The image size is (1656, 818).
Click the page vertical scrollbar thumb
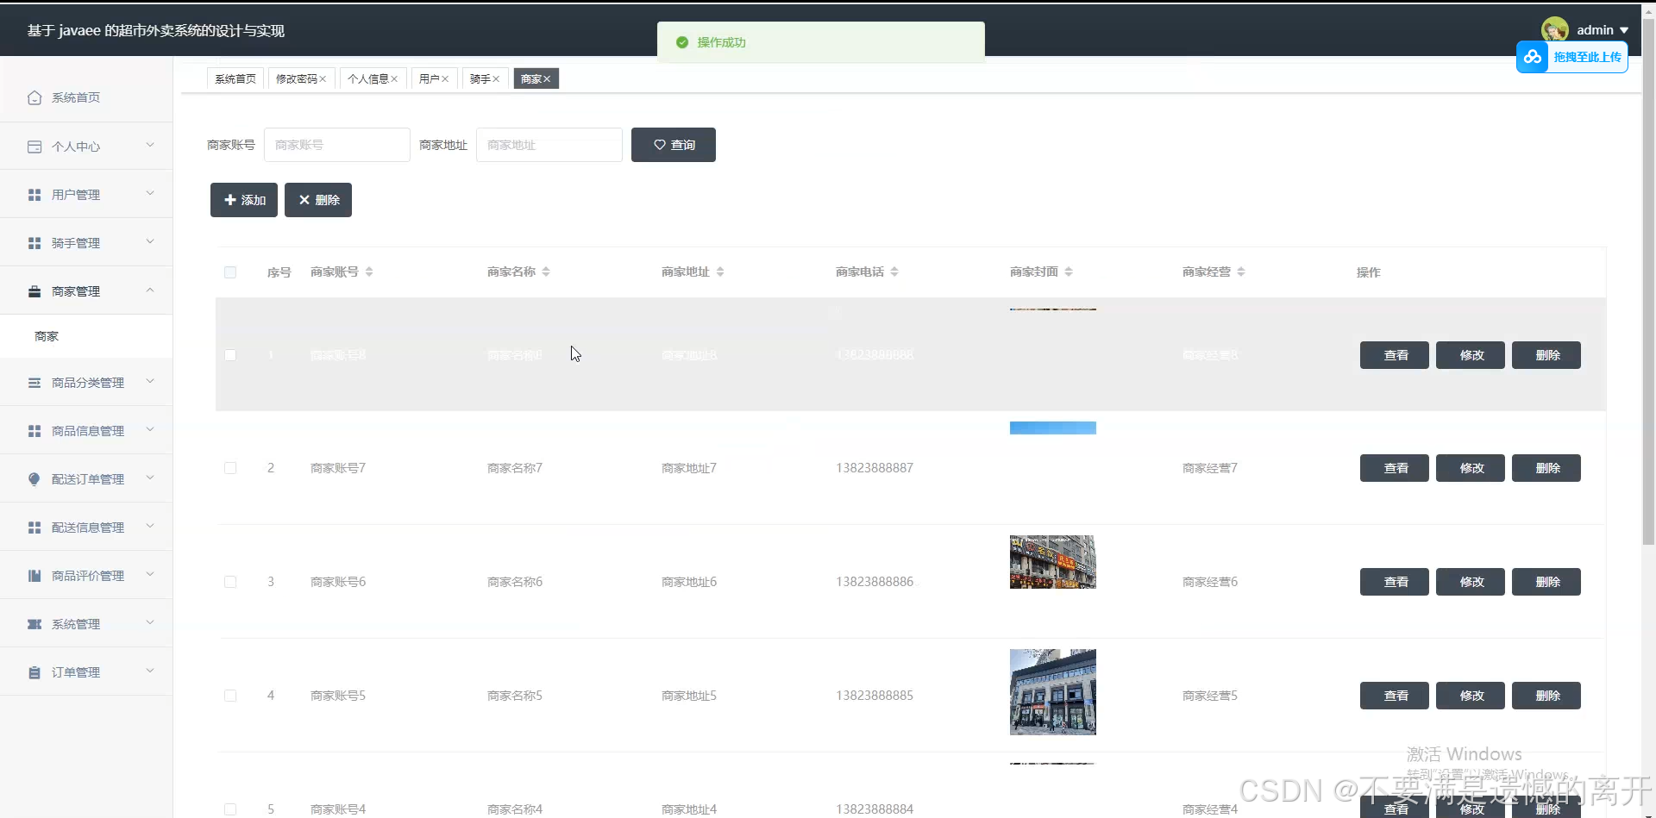[1648, 280]
